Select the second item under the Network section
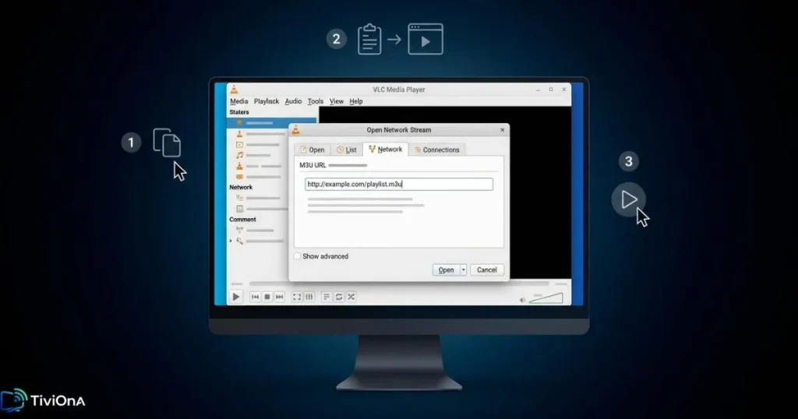Image resolution: width=798 pixels, height=419 pixels. pos(260,209)
